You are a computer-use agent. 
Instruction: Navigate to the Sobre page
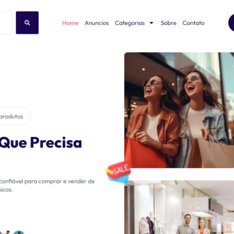tap(169, 23)
